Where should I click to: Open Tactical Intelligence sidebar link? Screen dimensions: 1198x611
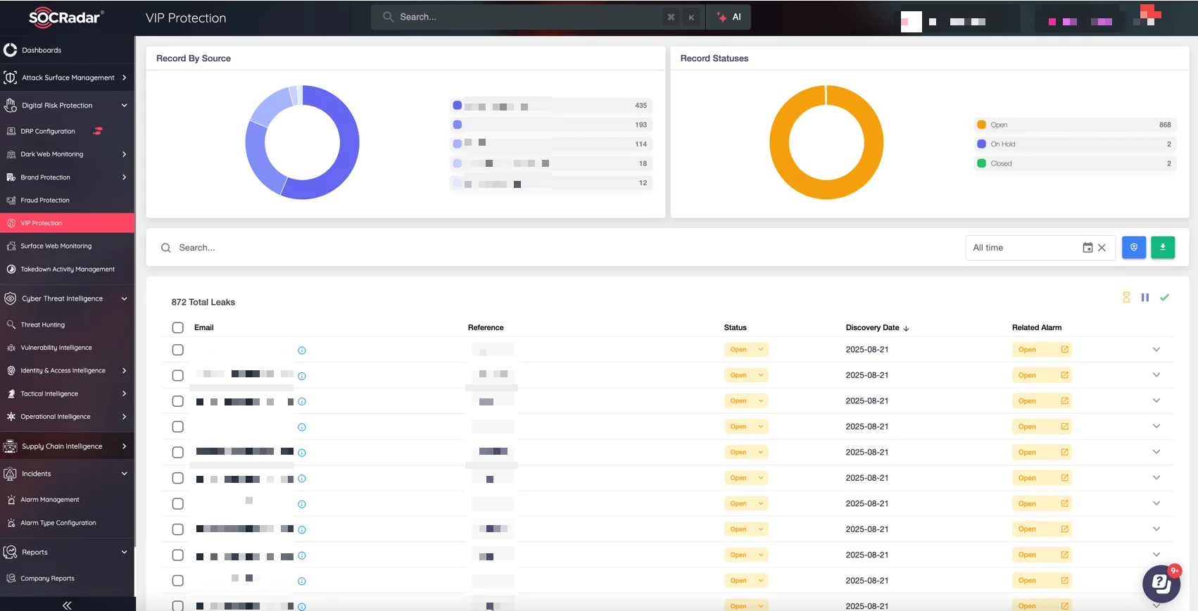(x=49, y=394)
